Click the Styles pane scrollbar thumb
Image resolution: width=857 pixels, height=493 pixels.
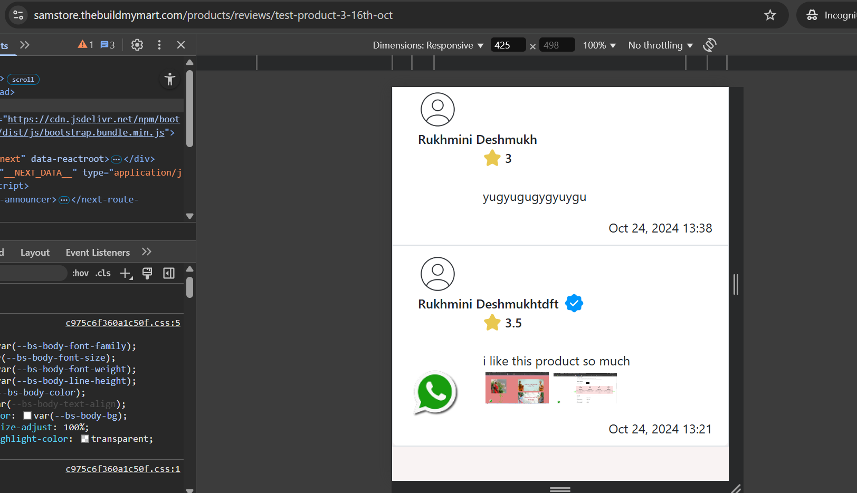190,288
